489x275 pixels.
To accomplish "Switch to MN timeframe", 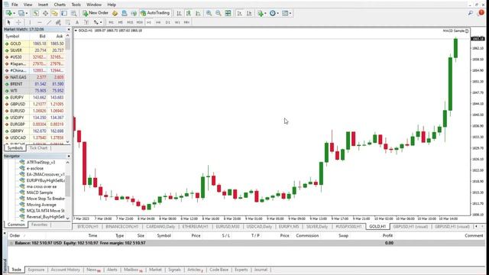I will [x=186, y=22].
